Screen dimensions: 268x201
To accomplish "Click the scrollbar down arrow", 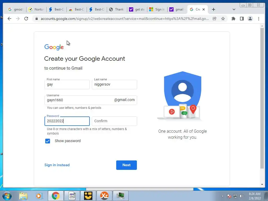I will coord(262,185).
